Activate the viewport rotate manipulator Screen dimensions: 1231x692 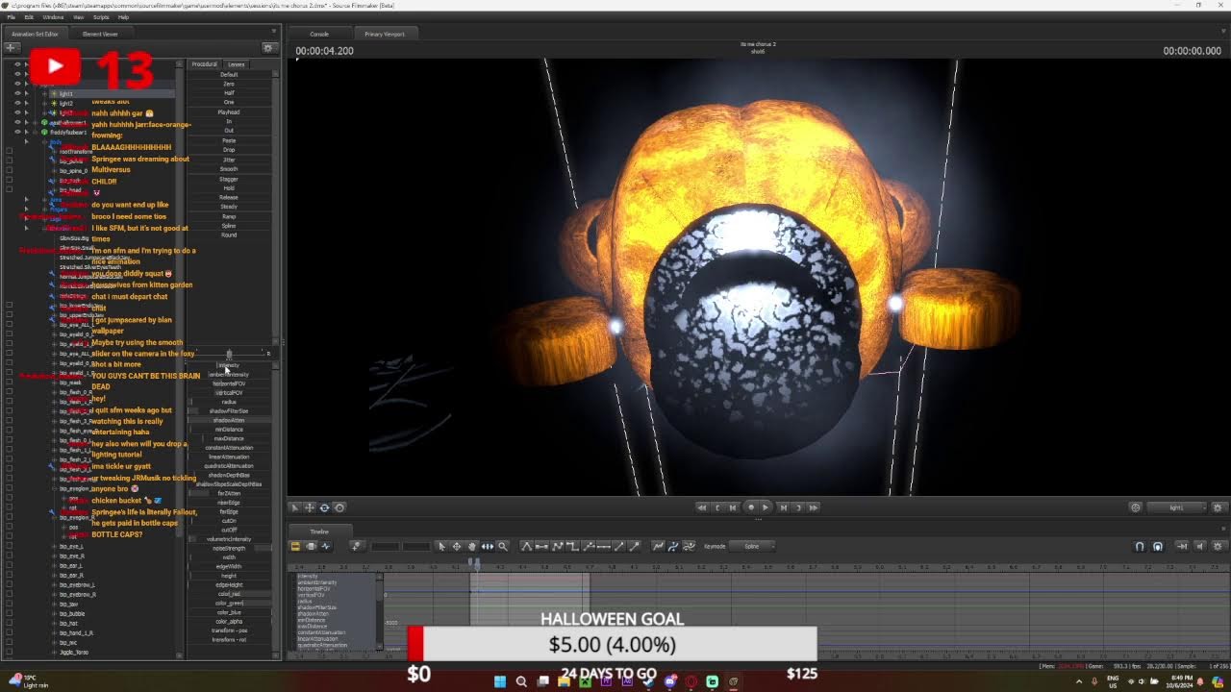(324, 507)
